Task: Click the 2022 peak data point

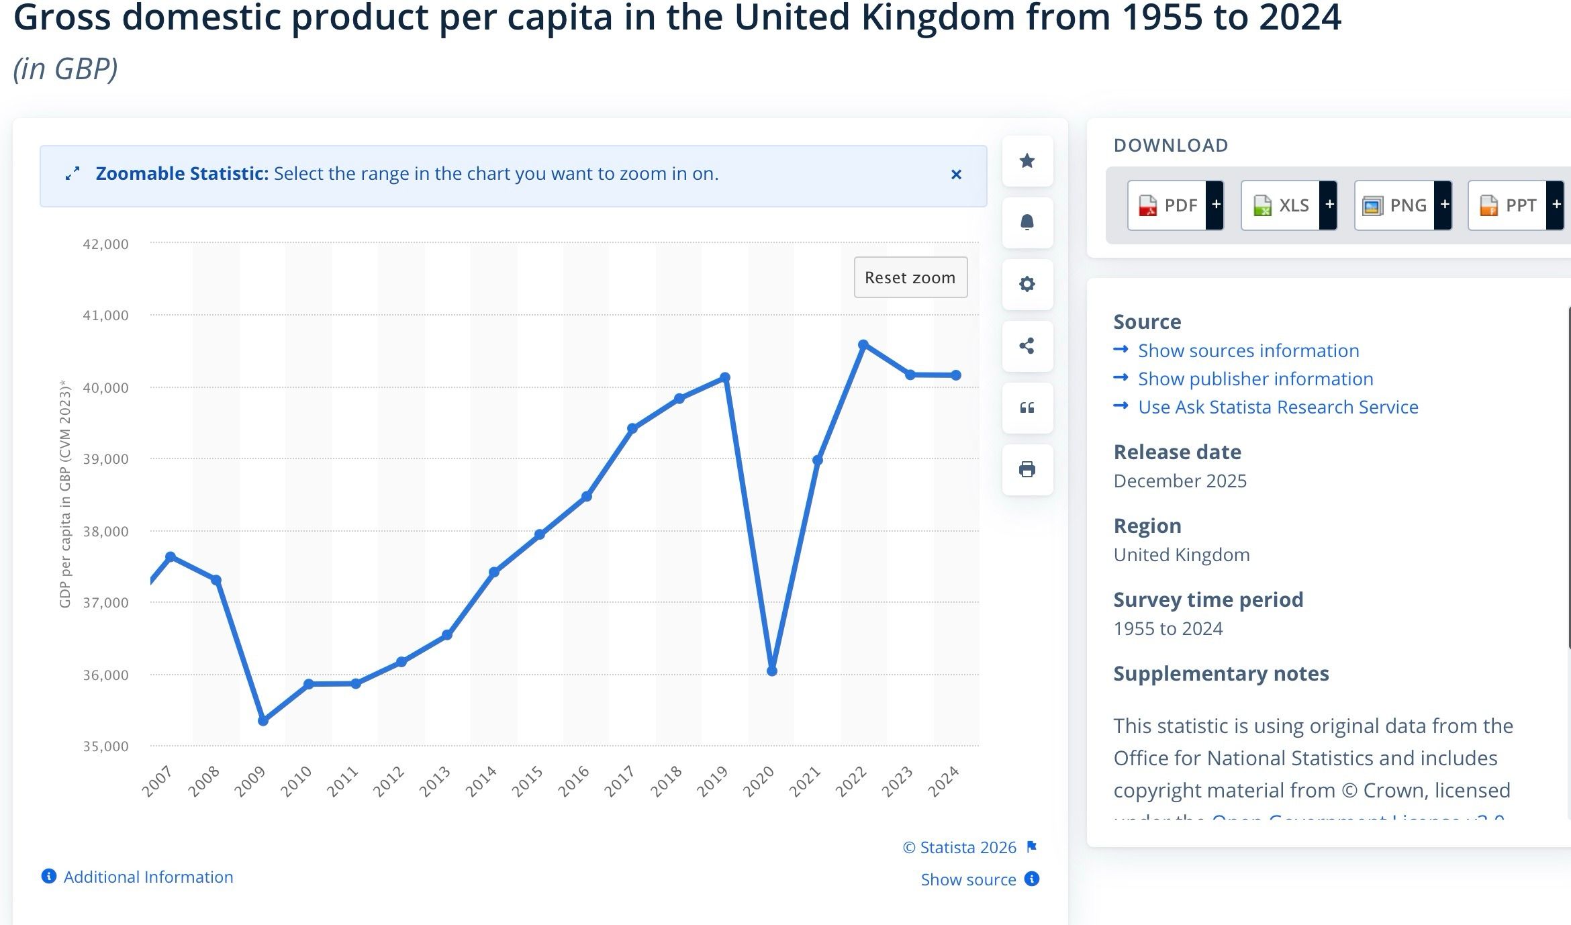Action: click(863, 345)
